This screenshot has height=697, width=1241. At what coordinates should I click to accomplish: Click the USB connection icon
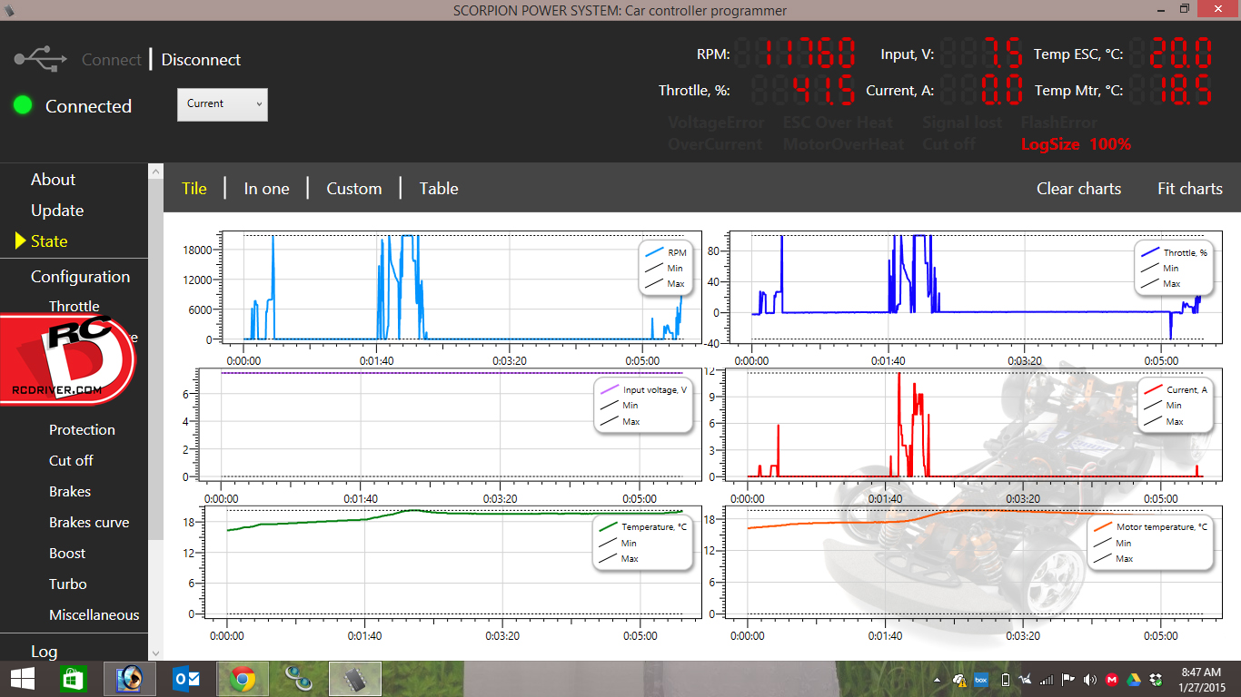point(41,60)
